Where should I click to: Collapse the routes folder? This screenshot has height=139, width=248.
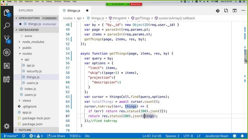[x=27, y=54]
